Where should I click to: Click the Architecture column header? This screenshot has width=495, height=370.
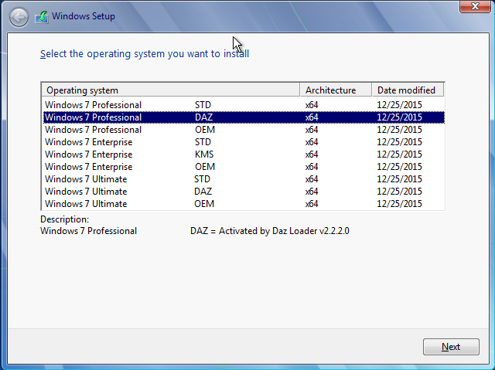point(336,90)
